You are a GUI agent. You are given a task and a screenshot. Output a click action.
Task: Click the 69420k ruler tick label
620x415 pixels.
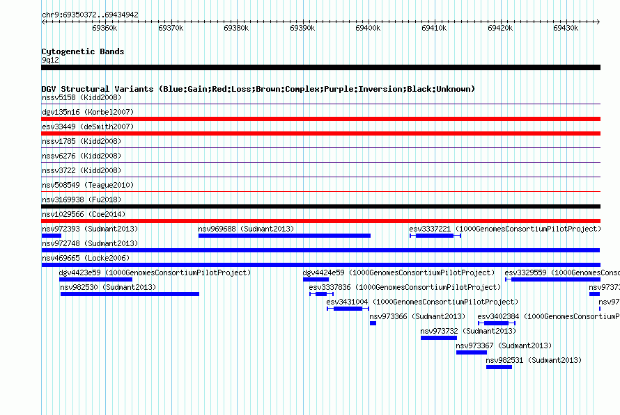[x=499, y=28]
